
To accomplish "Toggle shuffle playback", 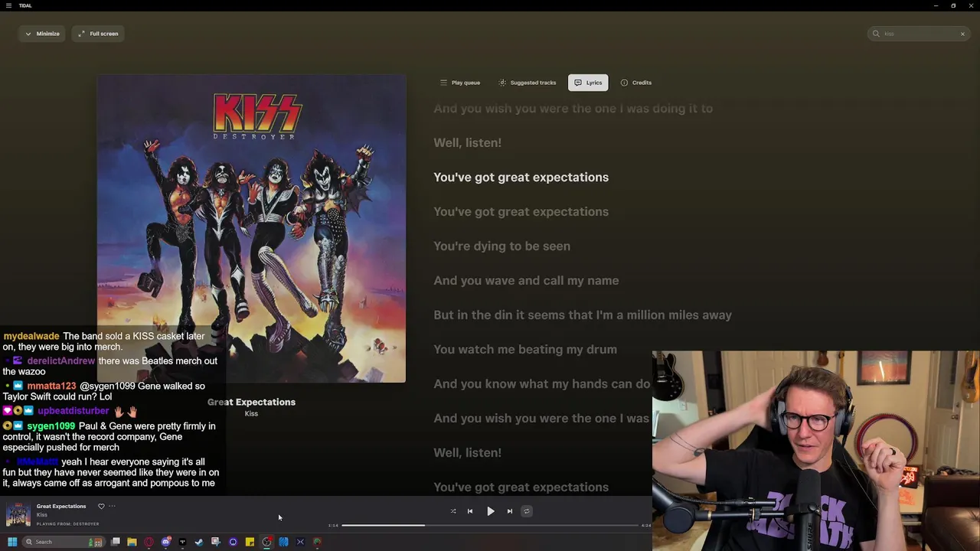I will pyautogui.click(x=453, y=511).
